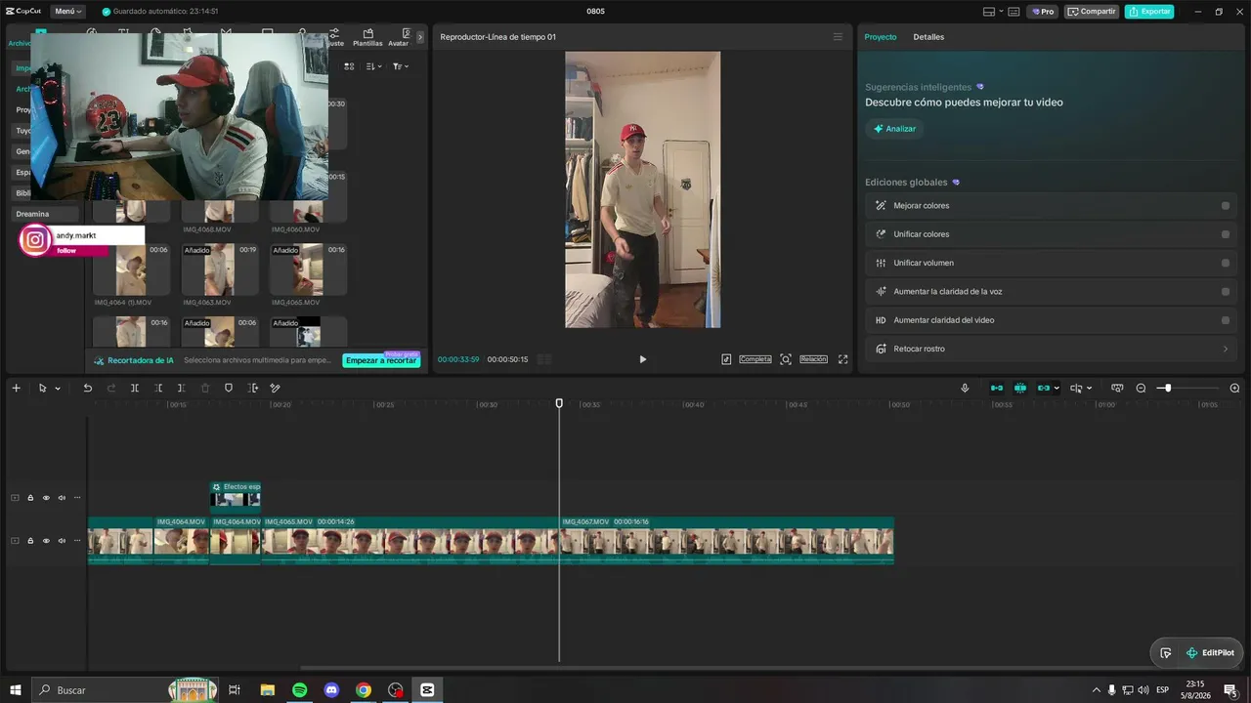This screenshot has width=1251, height=703.
Task: Open the EditPilot assistant
Action: click(1209, 653)
